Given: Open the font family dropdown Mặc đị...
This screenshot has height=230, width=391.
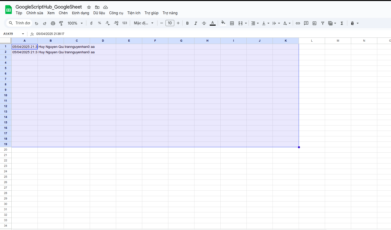Looking at the screenshot, I should point(144,23).
